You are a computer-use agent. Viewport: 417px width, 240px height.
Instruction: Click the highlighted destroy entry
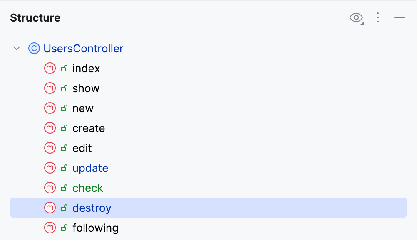tap(92, 208)
